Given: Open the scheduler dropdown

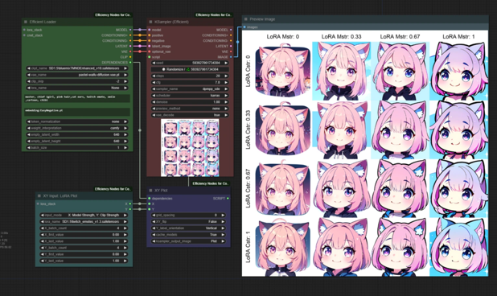Looking at the screenshot, I should tap(190, 96).
